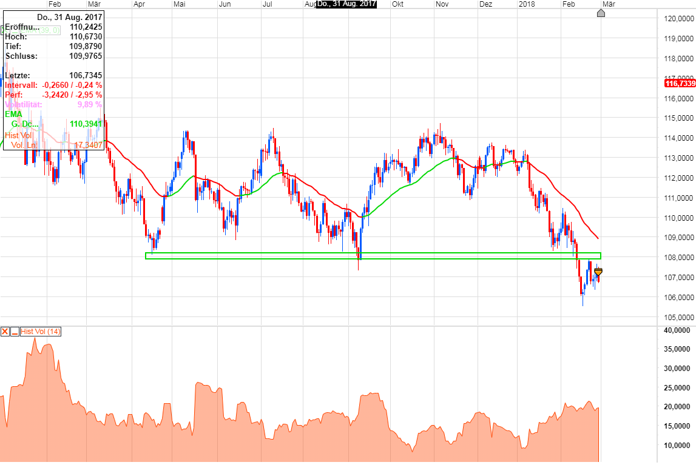The width and height of the screenshot is (696, 465).
Task: Click the gray marker at top of time axis
Action: [x=601, y=13]
